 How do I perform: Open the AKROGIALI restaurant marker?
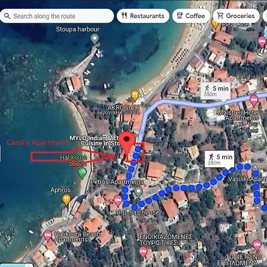135,96
